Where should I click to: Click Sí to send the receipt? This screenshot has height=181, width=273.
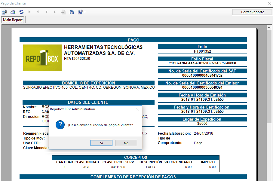(102, 143)
